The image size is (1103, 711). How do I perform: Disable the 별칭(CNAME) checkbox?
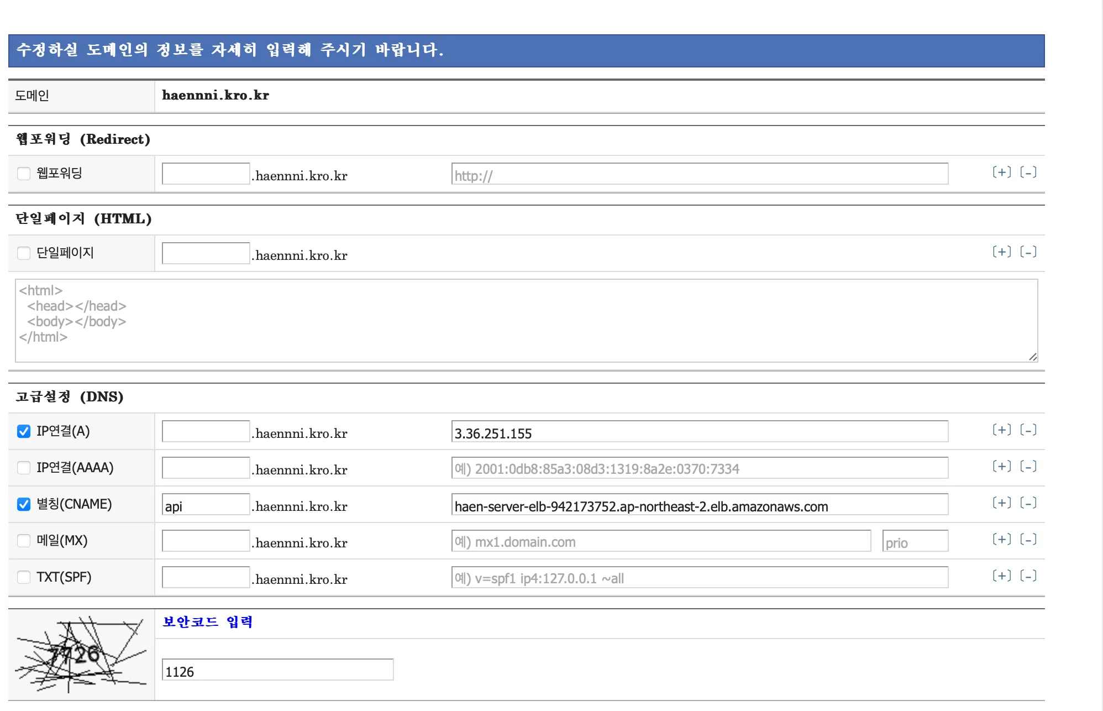[x=24, y=504]
